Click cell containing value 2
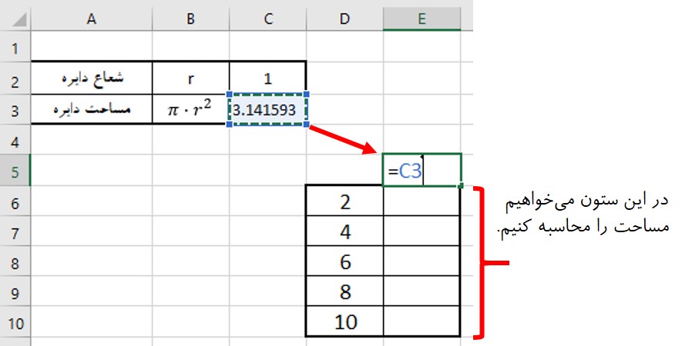Screen dimensions: 682x346 (345, 201)
